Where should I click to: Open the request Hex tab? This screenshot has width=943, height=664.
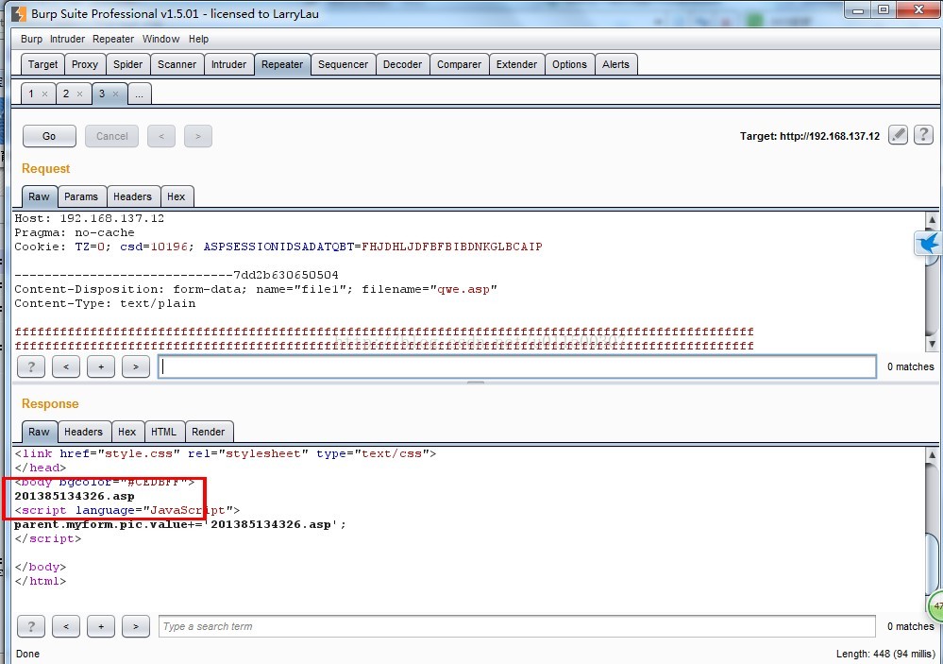177,196
